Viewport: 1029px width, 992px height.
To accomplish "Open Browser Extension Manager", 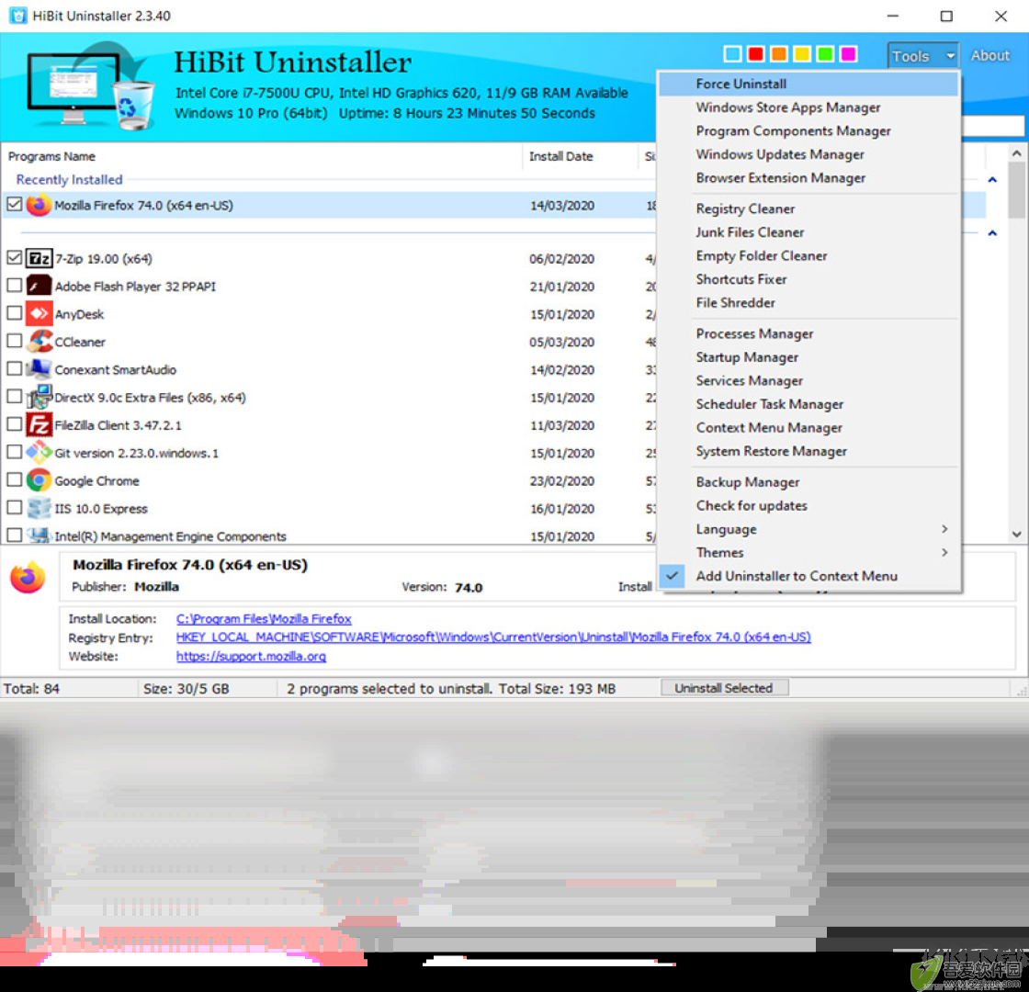I will pyautogui.click(x=809, y=178).
